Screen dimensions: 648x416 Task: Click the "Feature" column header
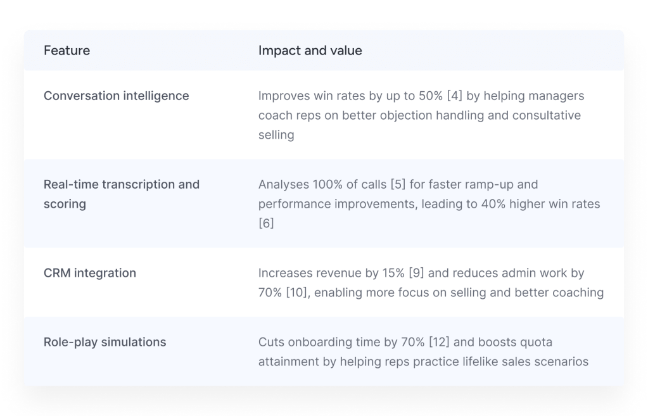point(67,51)
